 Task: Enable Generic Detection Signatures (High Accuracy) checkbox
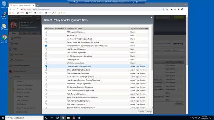46,42
